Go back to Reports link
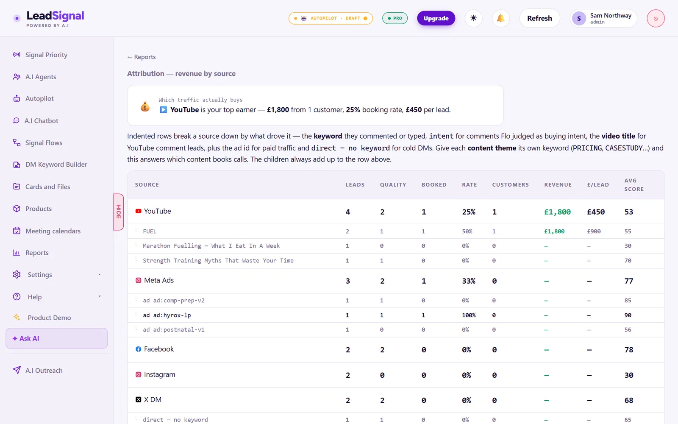 tap(142, 57)
